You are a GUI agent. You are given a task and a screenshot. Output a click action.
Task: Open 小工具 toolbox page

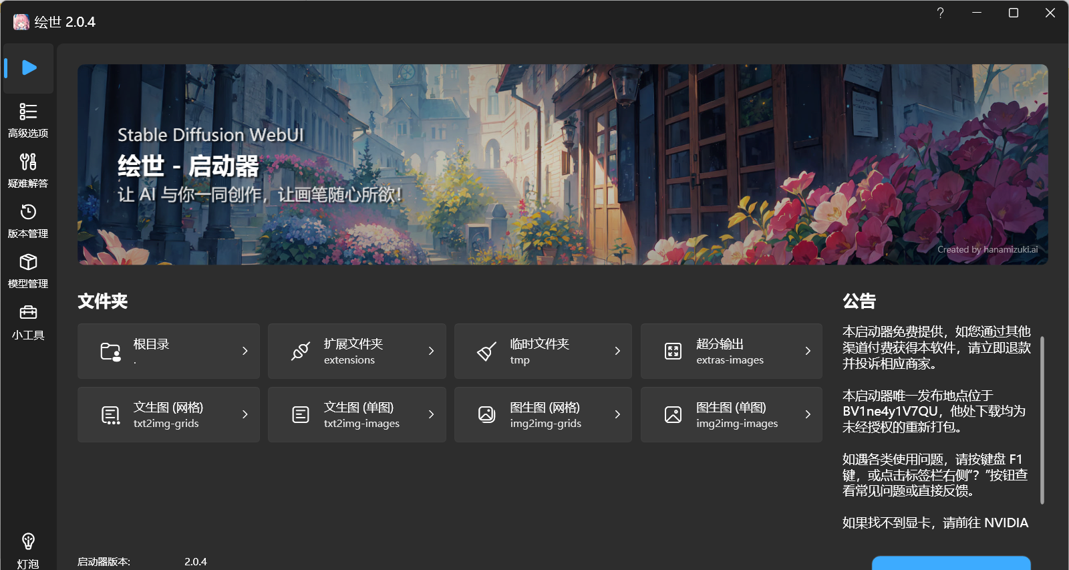click(x=28, y=322)
